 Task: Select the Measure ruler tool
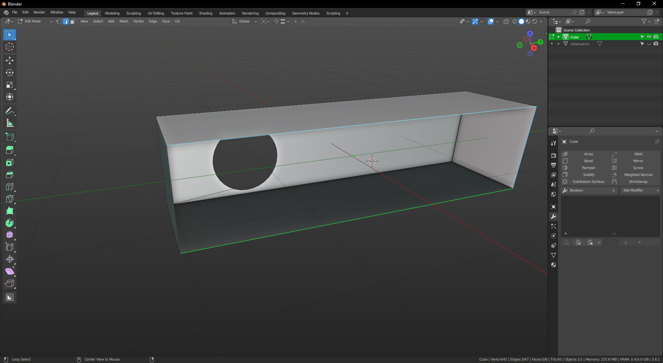coord(10,123)
